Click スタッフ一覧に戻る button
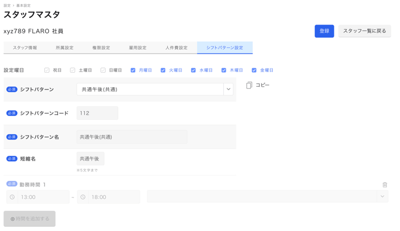The height and width of the screenshot is (231, 400). pyautogui.click(x=365, y=31)
